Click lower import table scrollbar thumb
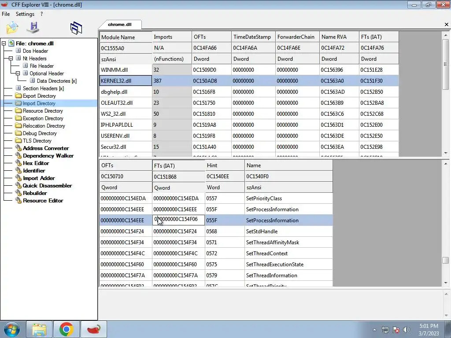451x338 pixels. click(445, 260)
